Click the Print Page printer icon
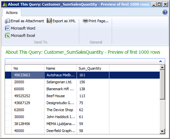Viewport: 170px width, 139px height. point(85,21)
